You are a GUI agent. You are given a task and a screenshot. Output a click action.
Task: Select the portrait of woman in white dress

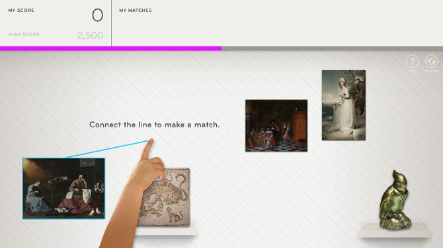click(x=344, y=105)
